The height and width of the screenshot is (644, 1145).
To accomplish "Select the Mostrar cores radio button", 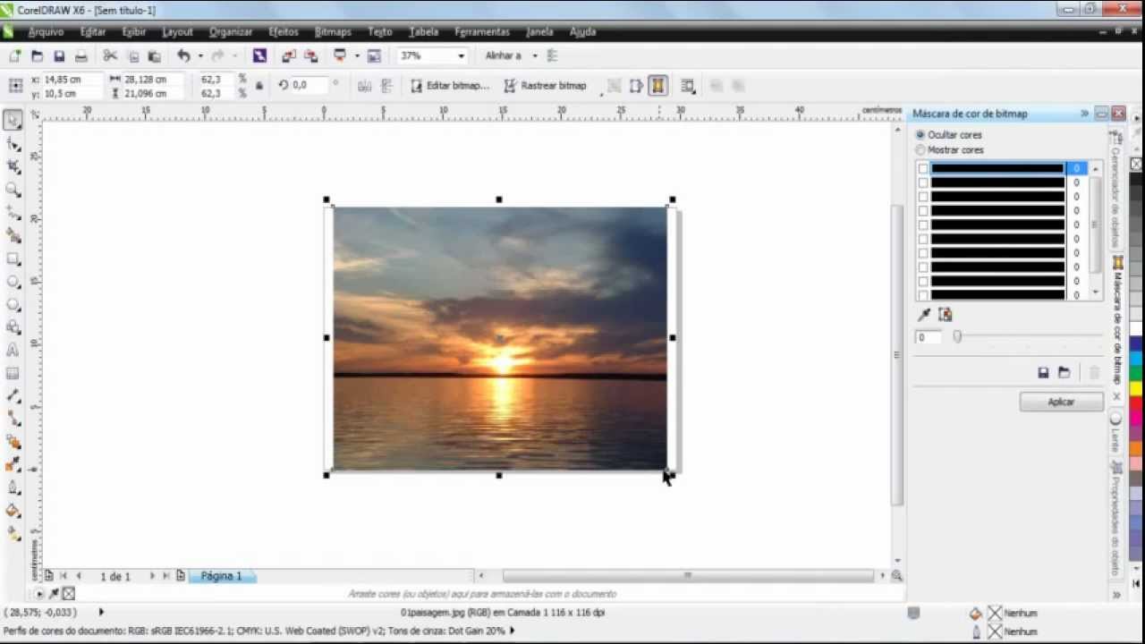I will click(920, 149).
